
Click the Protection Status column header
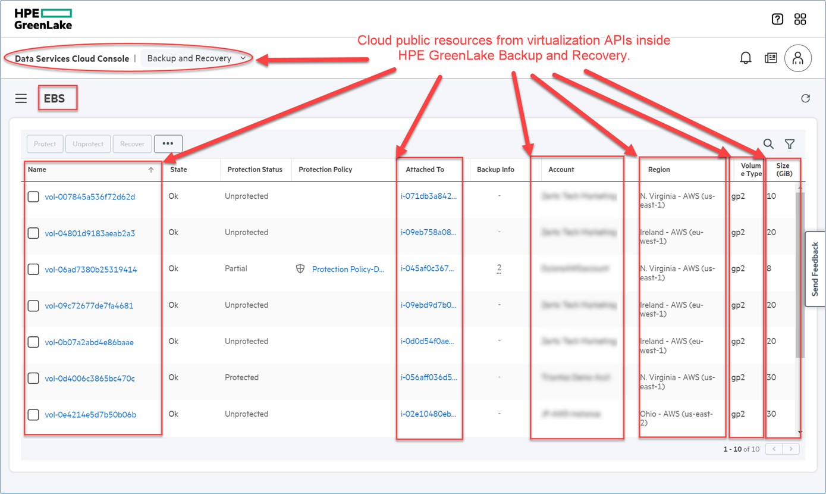tap(255, 170)
